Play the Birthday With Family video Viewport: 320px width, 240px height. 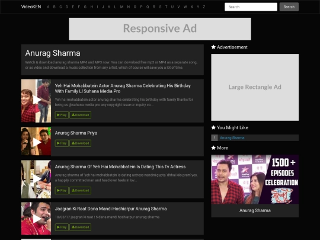(62, 115)
